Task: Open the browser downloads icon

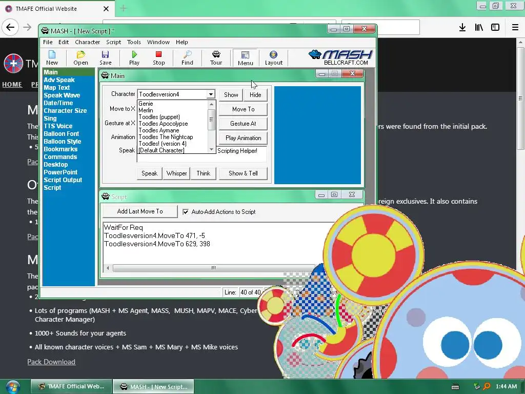Action: pyautogui.click(x=462, y=28)
